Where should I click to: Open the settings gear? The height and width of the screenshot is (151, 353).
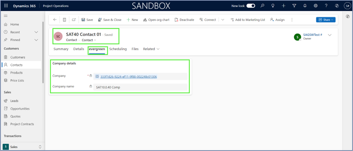(x=316, y=6)
